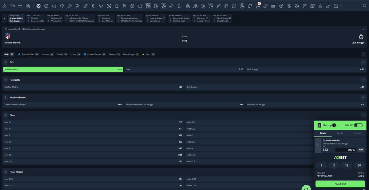Select the MMA sport icon
Screen dimensions: 369x190
point(273,6)
